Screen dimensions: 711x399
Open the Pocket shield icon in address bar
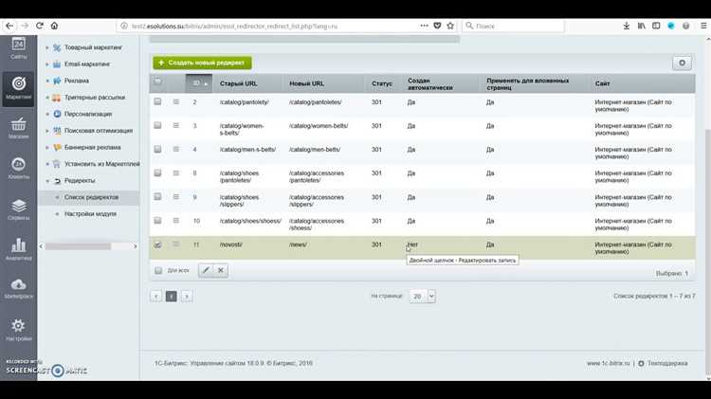[x=437, y=26]
